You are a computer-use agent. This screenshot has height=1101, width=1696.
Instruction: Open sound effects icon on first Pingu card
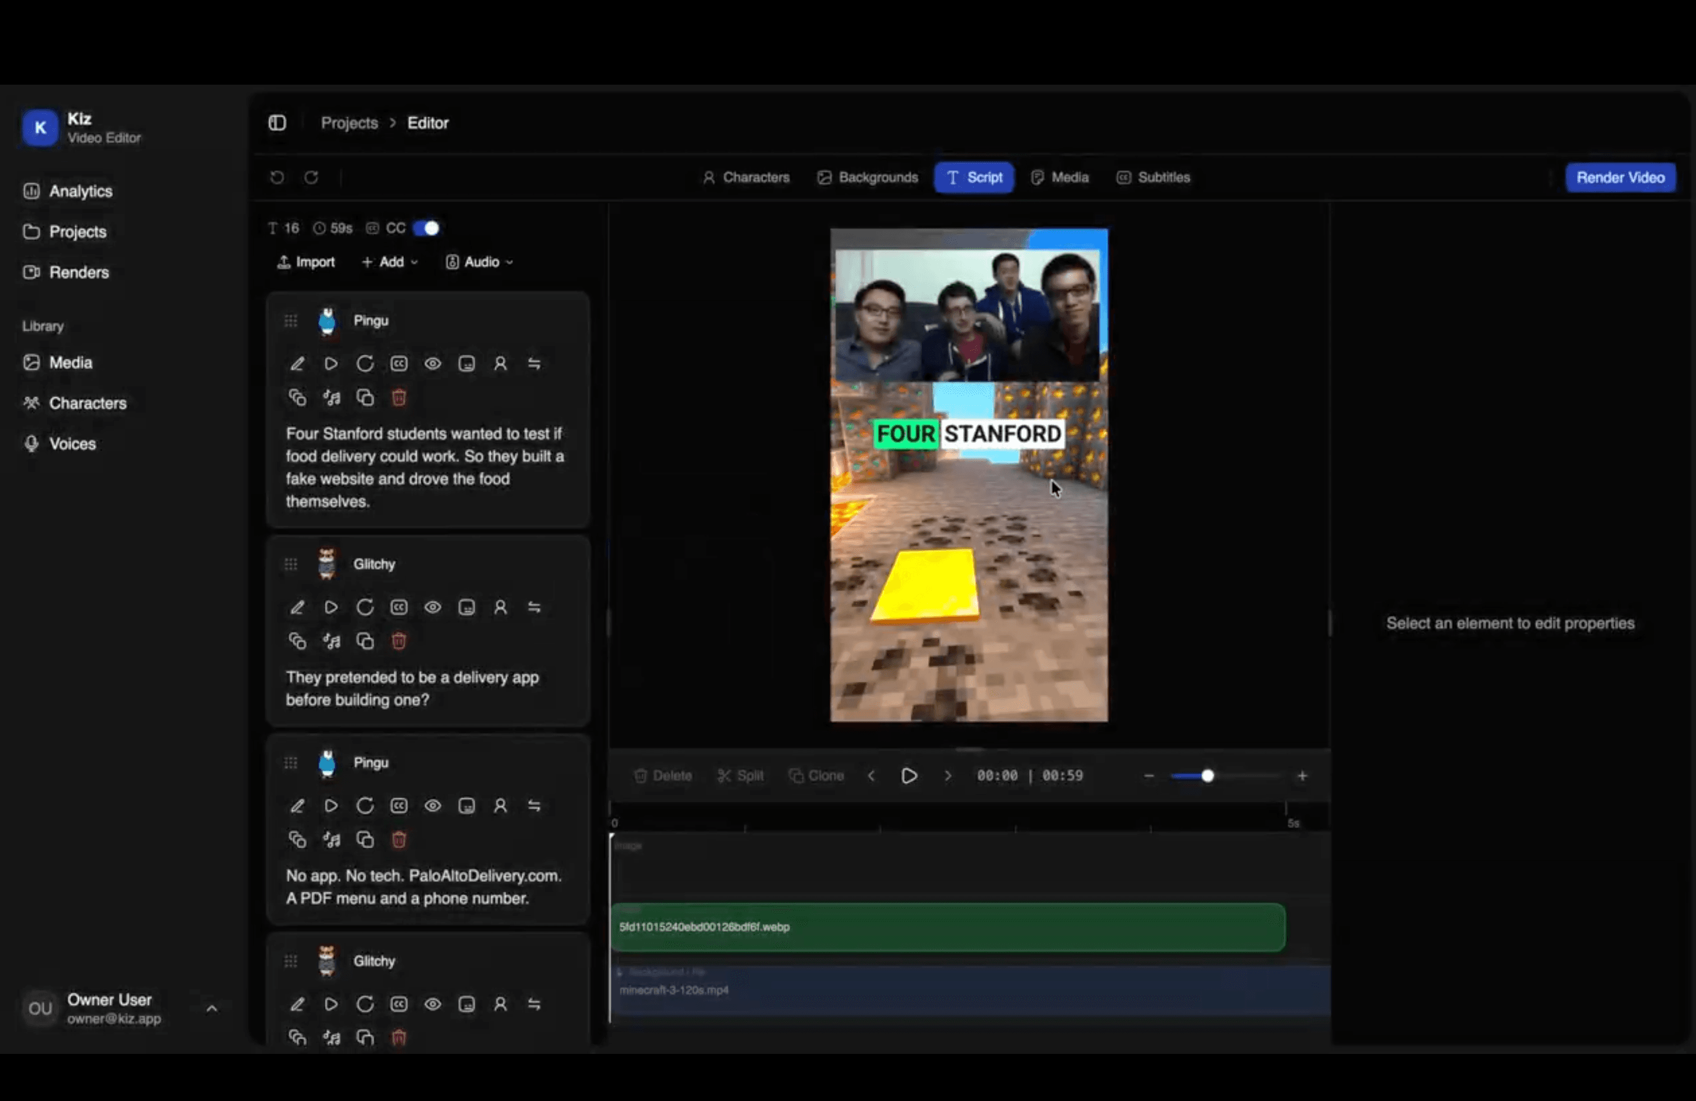tap(331, 397)
